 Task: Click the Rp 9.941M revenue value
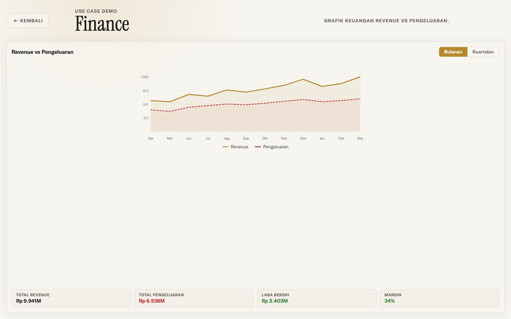coord(29,301)
